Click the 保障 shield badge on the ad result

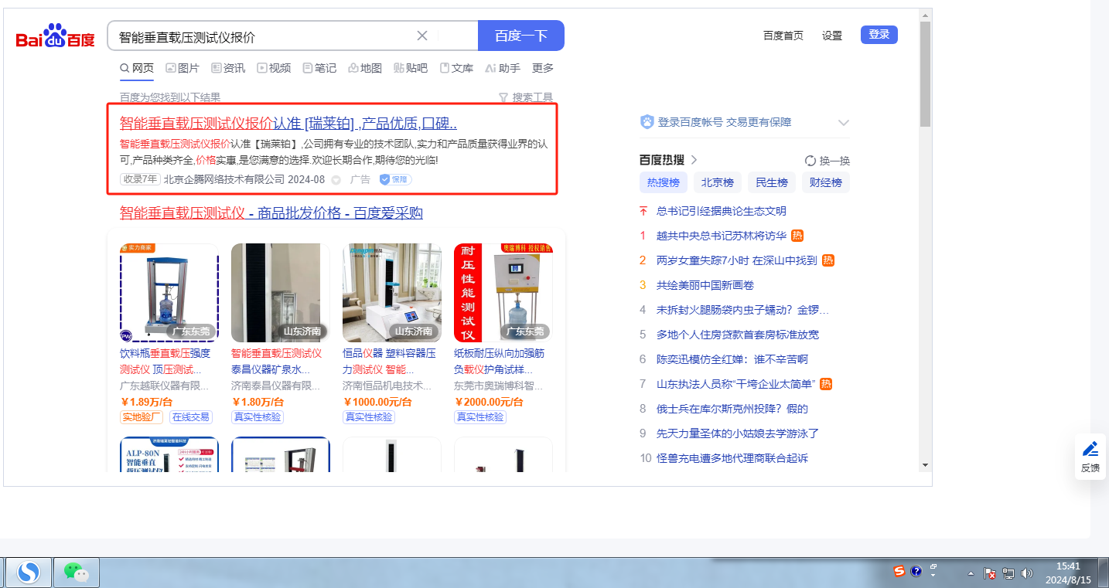pyautogui.click(x=395, y=179)
